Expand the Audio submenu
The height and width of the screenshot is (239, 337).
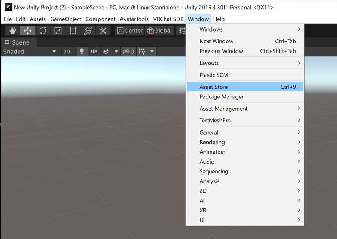pyautogui.click(x=245, y=162)
